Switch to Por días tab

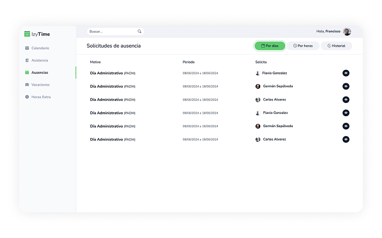[270, 46]
